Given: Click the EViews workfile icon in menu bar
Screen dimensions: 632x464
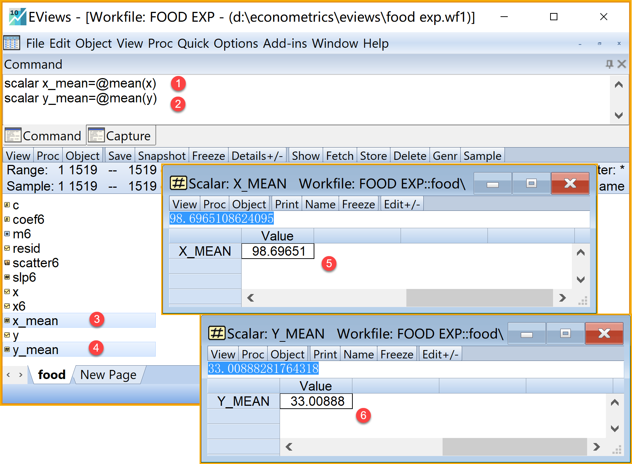Looking at the screenshot, I should (12, 43).
